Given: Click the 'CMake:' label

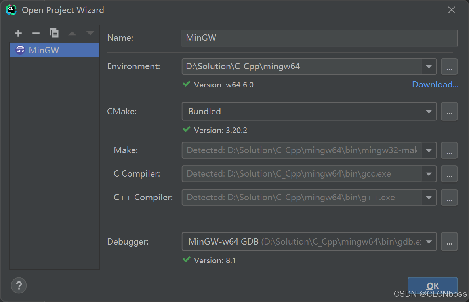Looking at the screenshot, I should click(x=122, y=112).
